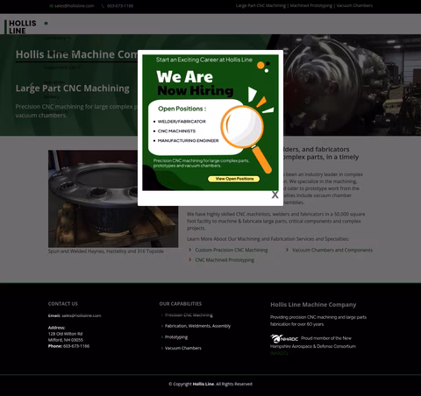The image size is (421, 396).
Task: Select the 128 Old Wilton Rd address line
Action: (x=65, y=334)
